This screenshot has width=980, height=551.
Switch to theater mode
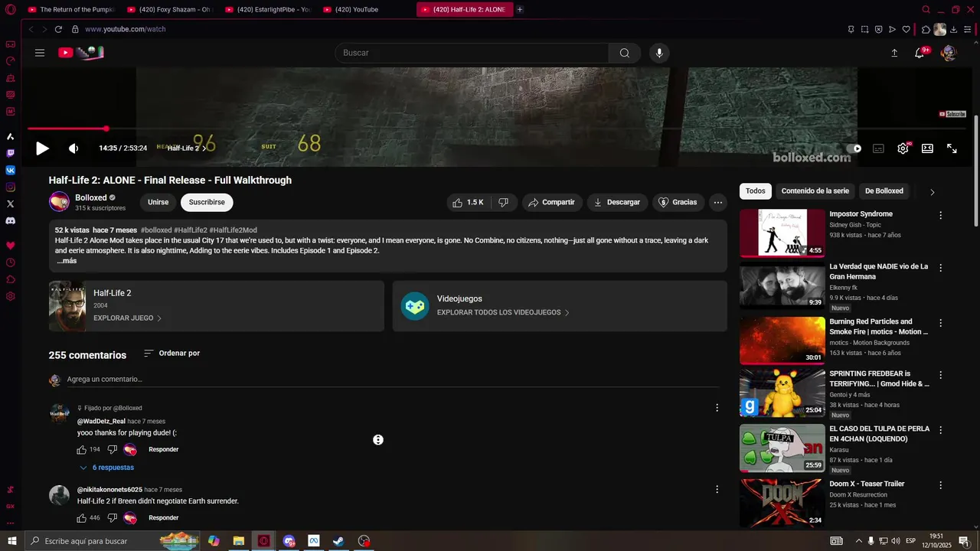[927, 148]
